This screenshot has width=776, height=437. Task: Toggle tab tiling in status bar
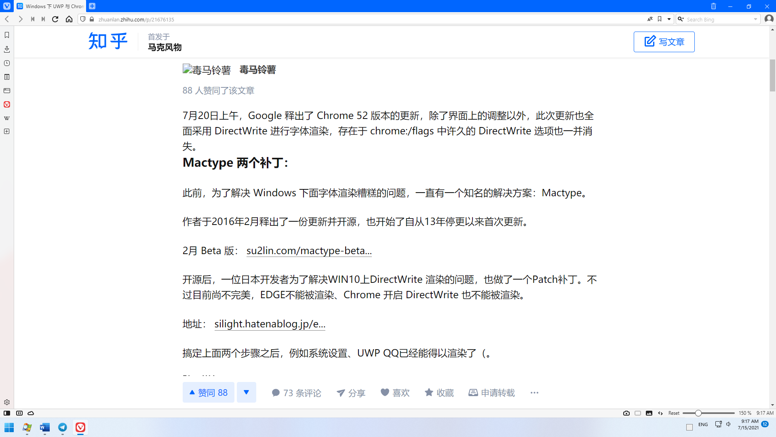pyautogui.click(x=638, y=413)
